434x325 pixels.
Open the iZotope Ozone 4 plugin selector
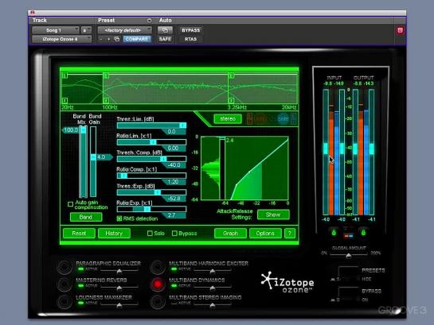[61, 39]
